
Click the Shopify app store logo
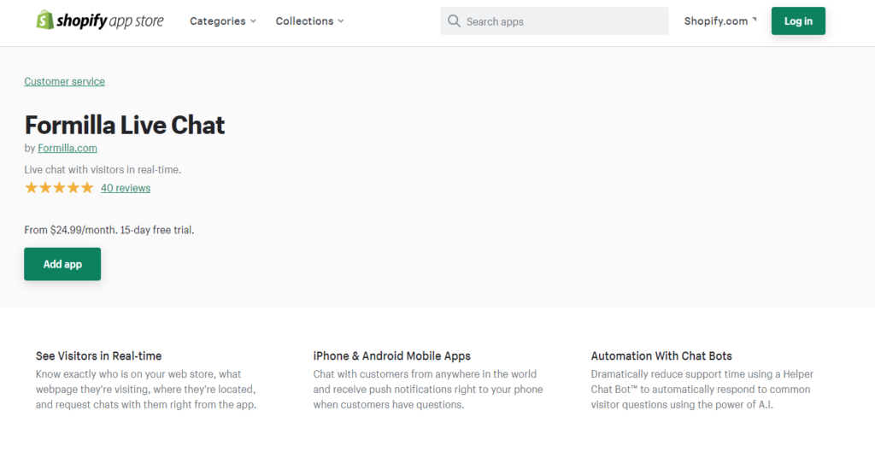(x=100, y=21)
